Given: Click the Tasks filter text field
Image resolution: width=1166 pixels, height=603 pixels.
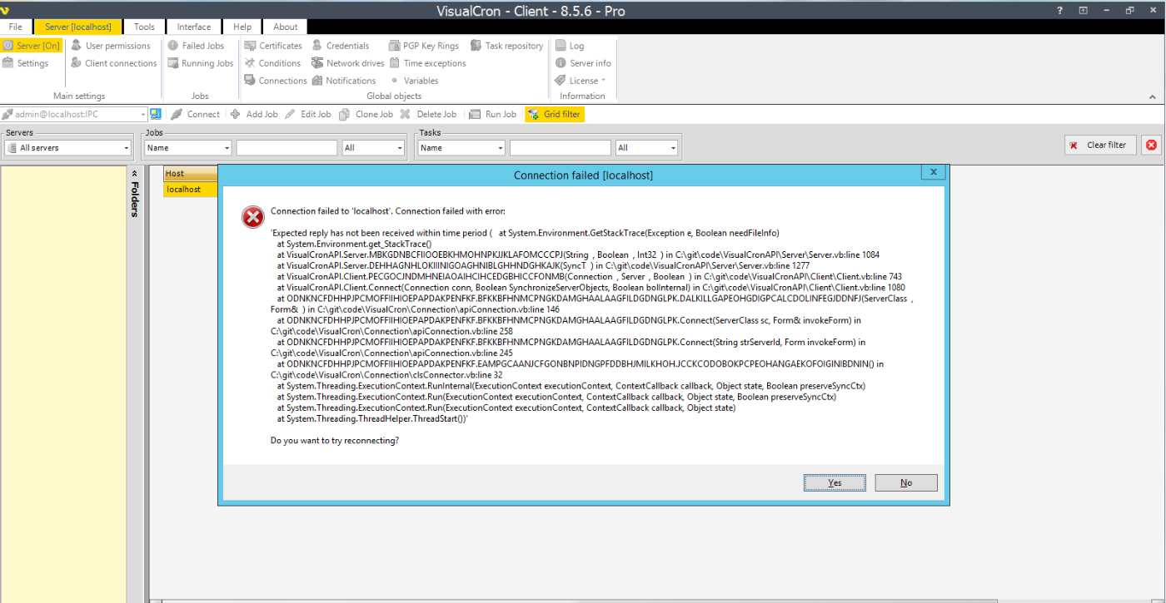Looking at the screenshot, I should (561, 148).
